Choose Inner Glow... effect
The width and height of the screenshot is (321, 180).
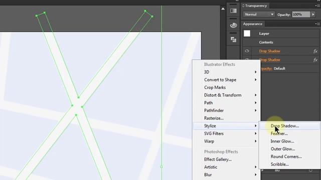coord(290,141)
